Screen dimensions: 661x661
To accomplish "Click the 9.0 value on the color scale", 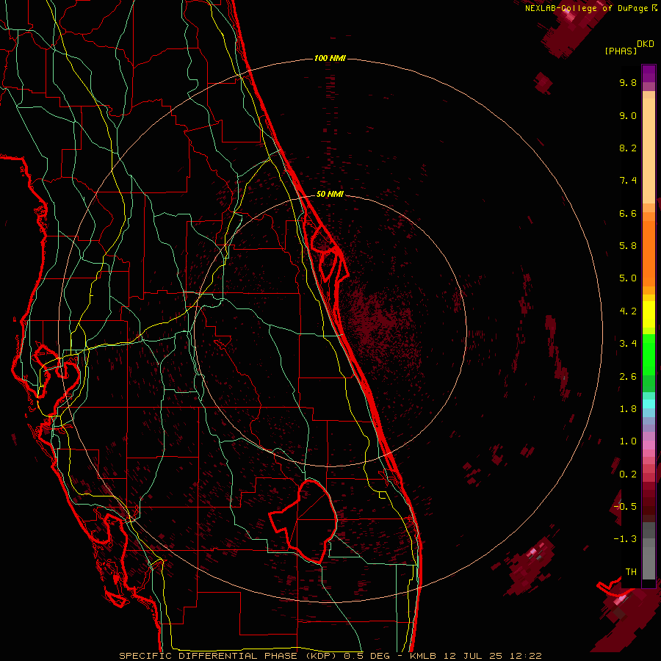I will click(x=628, y=115).
